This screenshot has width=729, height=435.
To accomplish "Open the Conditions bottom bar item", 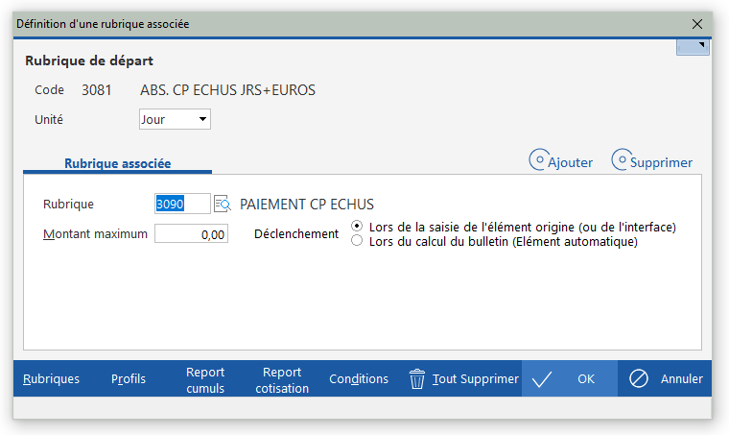I will pos(359,378).
